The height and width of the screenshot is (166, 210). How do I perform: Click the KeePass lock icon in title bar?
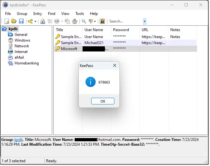coord(5,5)
